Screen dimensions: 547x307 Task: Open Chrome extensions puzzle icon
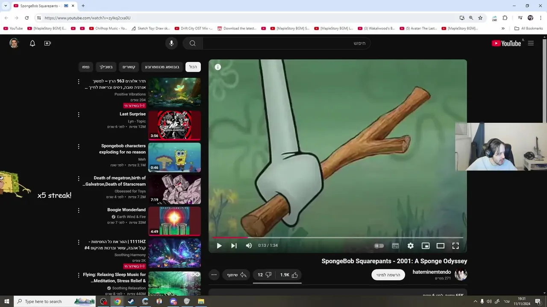[505, 18]
